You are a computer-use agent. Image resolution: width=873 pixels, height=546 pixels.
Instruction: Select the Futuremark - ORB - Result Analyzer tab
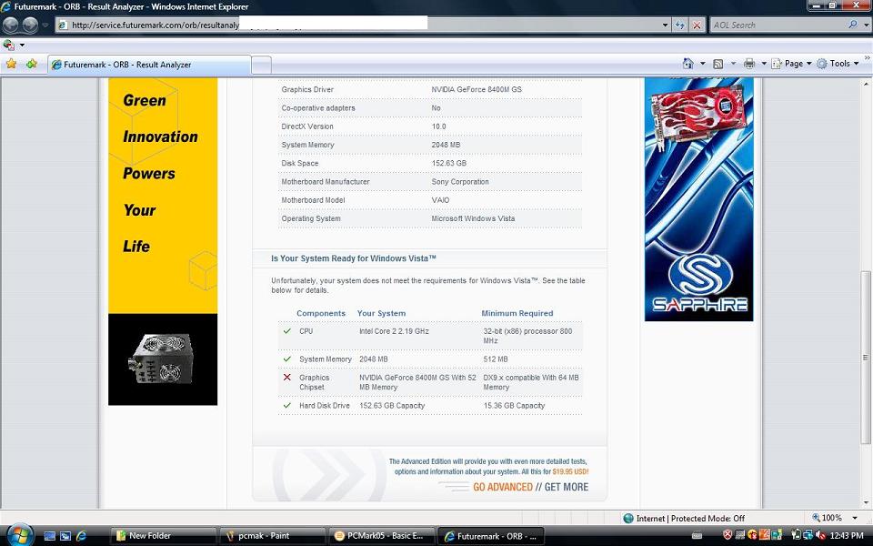tap(149, 65)
